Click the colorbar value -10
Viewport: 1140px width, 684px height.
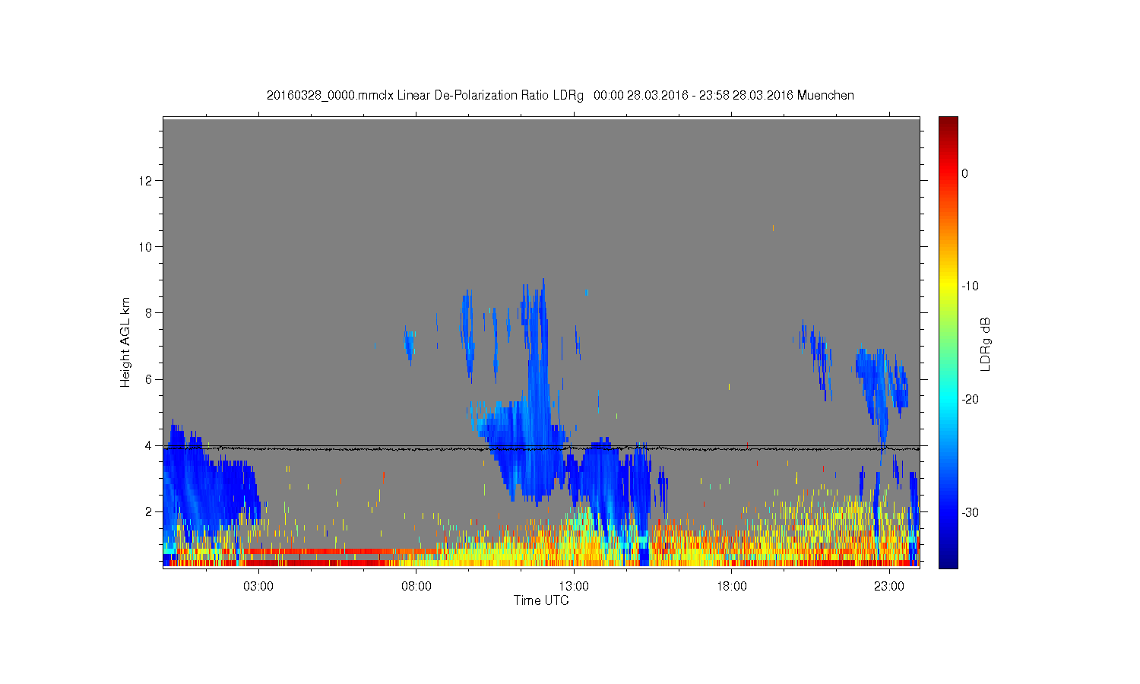pyautogui.click(x=969, y=287)
